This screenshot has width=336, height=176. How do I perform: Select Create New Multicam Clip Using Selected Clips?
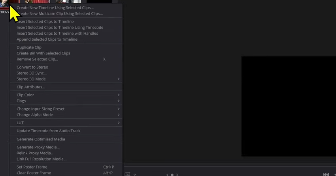[x=60, y=14]
